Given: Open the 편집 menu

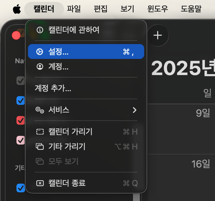Looking at the screenshot, I should (x=100, y=9).
